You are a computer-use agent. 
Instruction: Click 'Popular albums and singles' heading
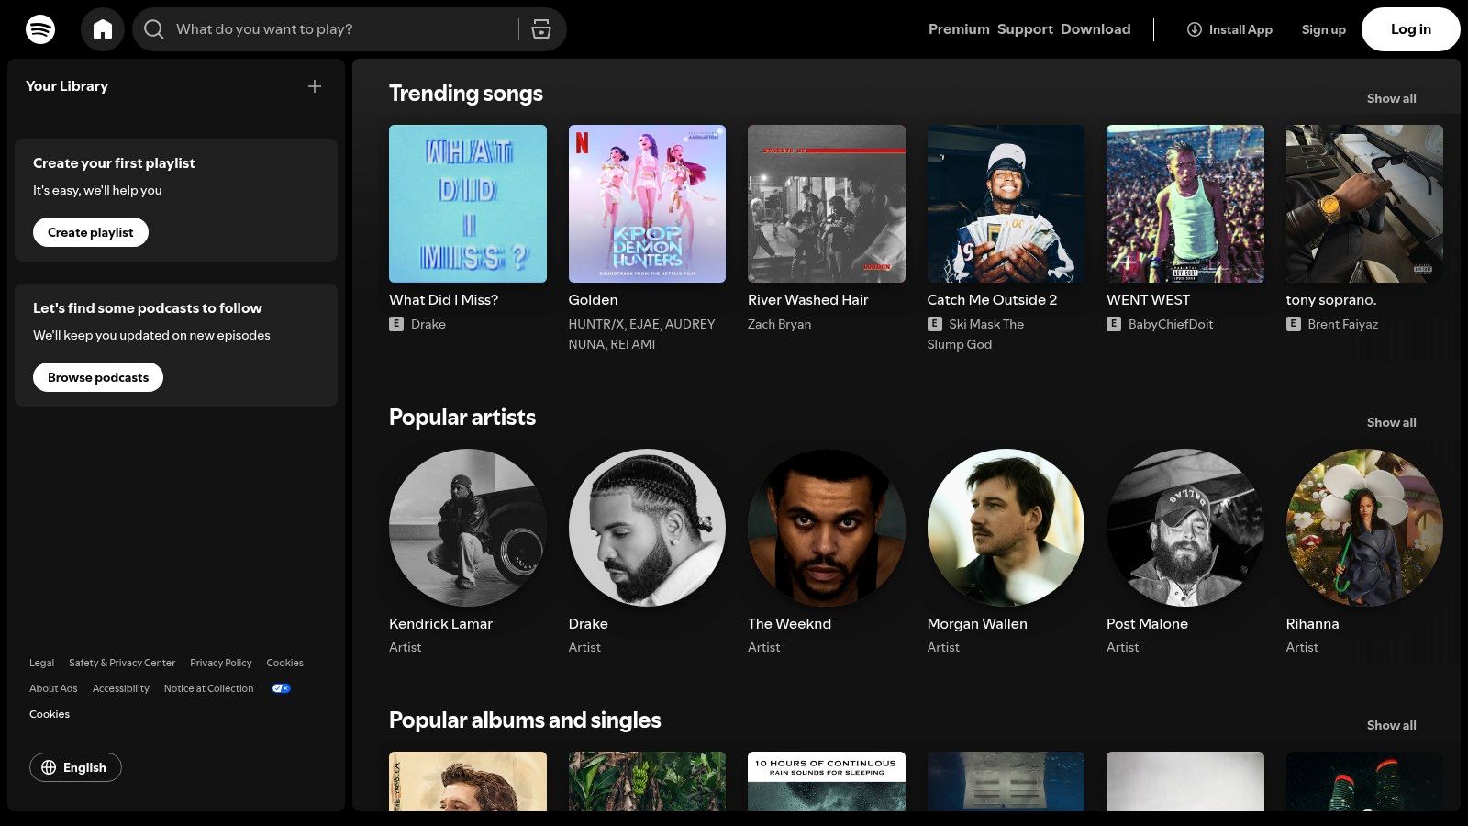[525, 720]
